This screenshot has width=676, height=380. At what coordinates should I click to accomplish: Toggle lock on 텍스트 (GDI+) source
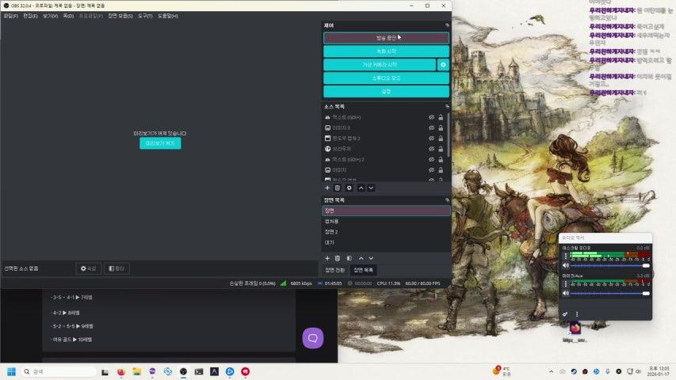441,117
